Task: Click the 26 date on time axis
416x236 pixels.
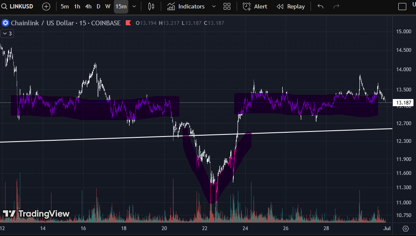Action: (x=286, y=228)
